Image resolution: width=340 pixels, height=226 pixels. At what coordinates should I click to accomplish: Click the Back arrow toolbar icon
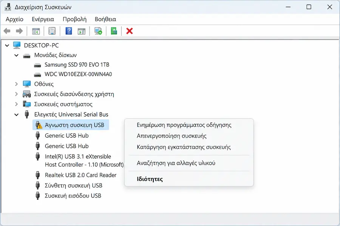(7, 31)
